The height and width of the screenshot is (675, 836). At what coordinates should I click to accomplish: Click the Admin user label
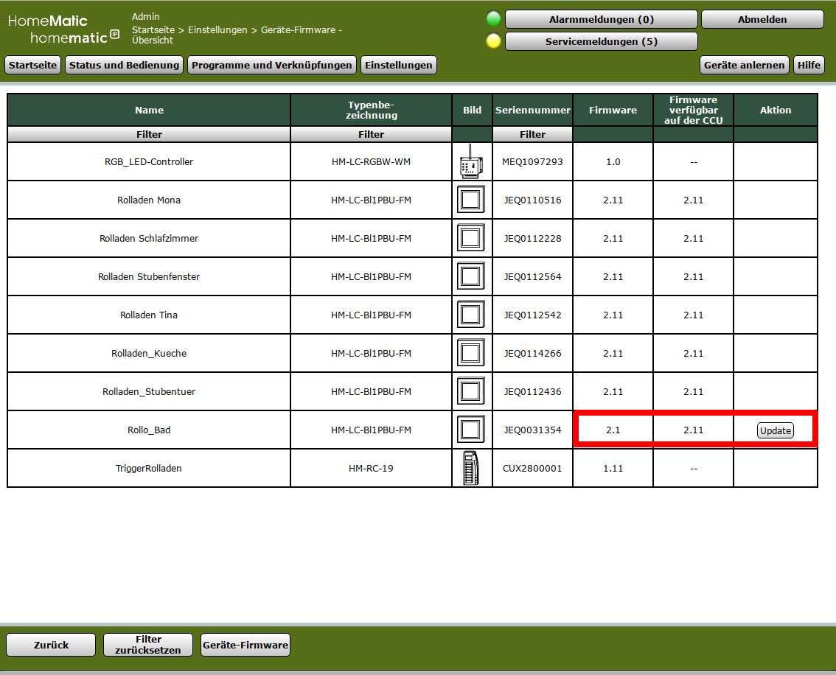coord(145,16)
